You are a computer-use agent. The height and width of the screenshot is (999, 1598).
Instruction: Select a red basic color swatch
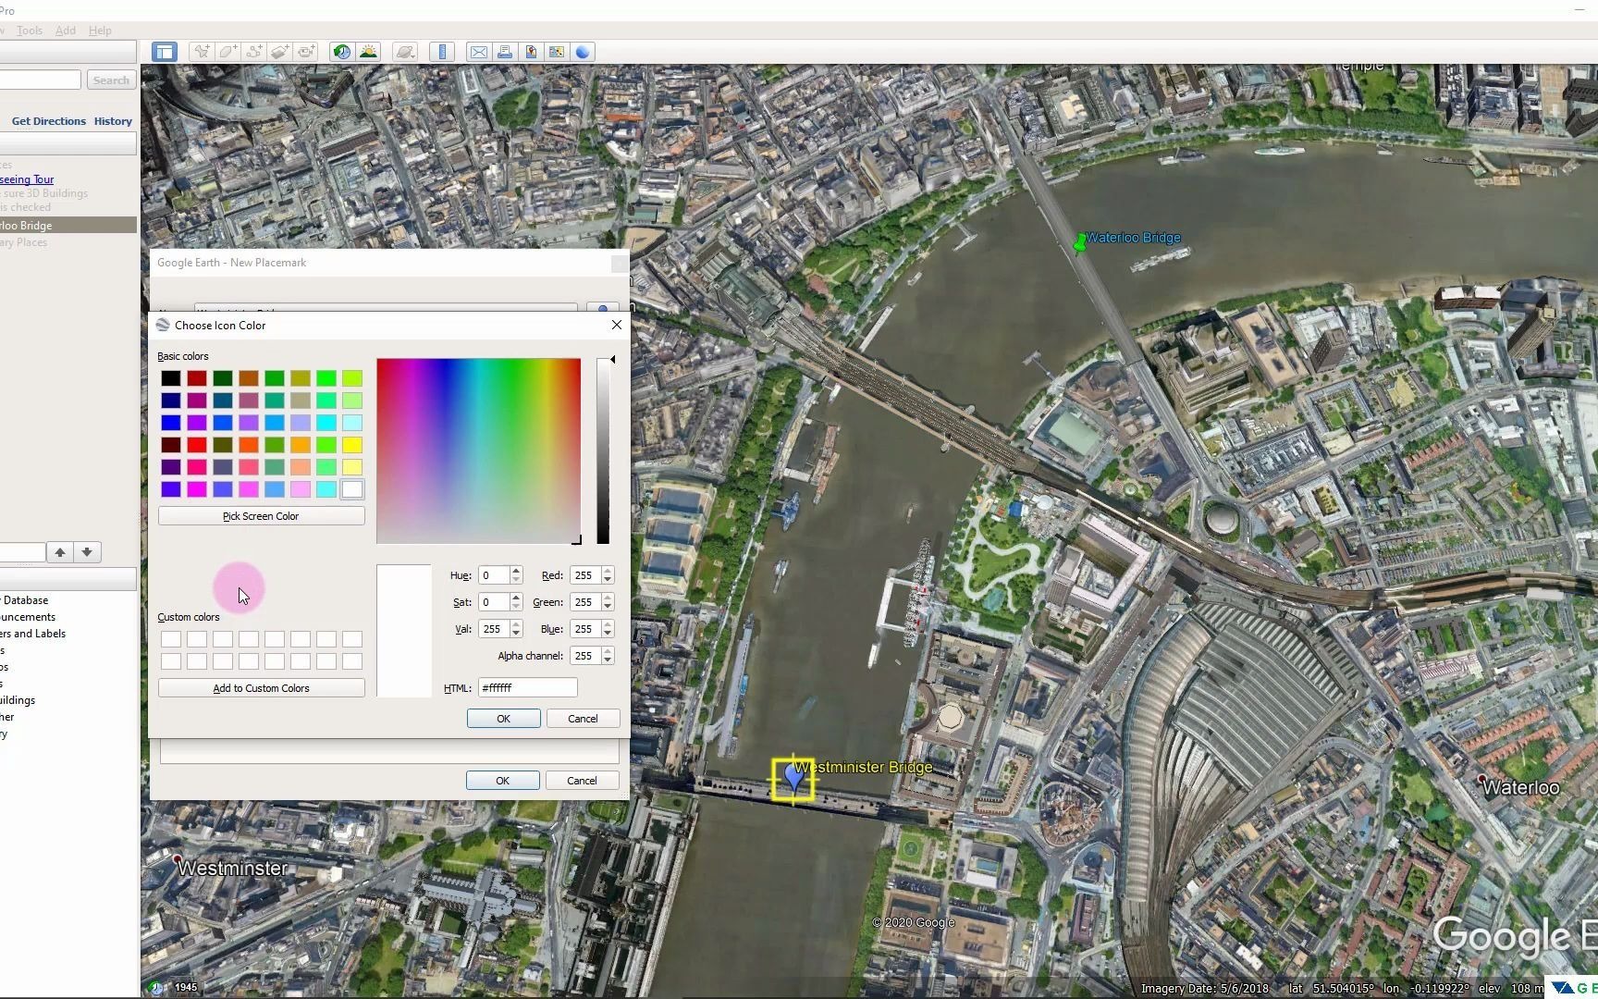197,378
